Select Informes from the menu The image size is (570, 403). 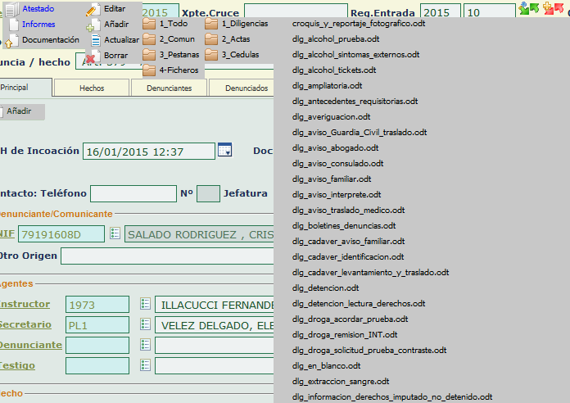click(38, 24)
